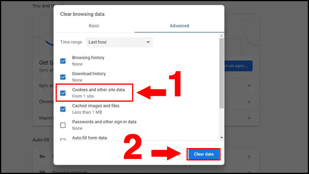This screenshot has width=309, height=174.
Task: Select the Advanced tab
Action: 179,26
